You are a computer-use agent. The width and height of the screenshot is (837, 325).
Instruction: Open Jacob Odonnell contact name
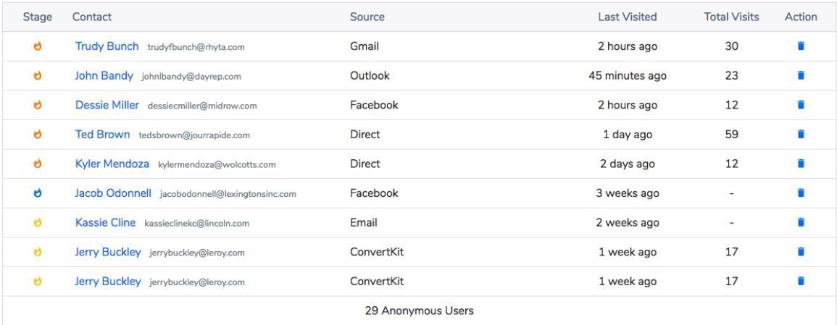(113, 193)
